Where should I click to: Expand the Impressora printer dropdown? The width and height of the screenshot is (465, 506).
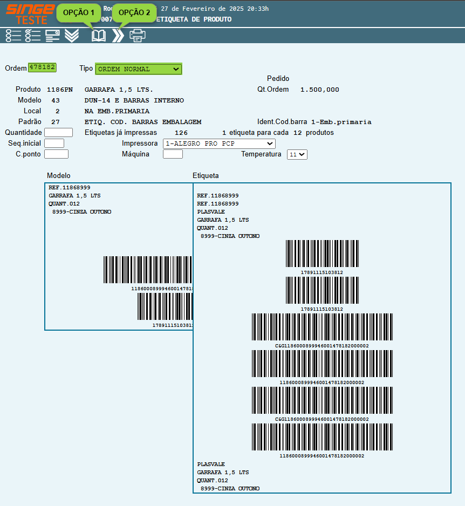pos(219,143)
